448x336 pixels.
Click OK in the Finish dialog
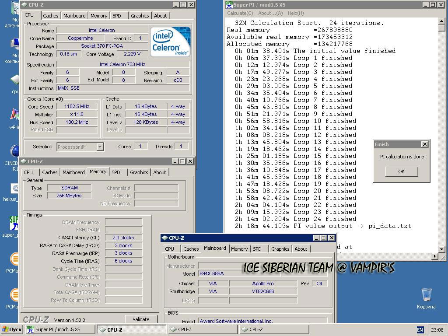click(x=402, y=171)
